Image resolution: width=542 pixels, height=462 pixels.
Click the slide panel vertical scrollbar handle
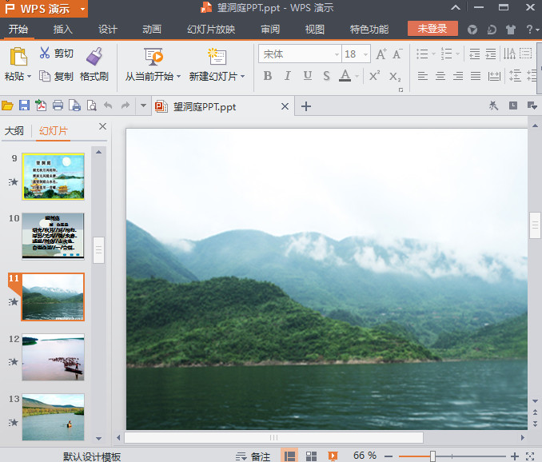coord(98,250)
